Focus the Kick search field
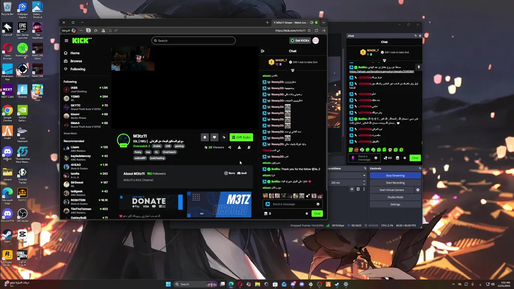The image size is (514, 289). click(194, 41)
